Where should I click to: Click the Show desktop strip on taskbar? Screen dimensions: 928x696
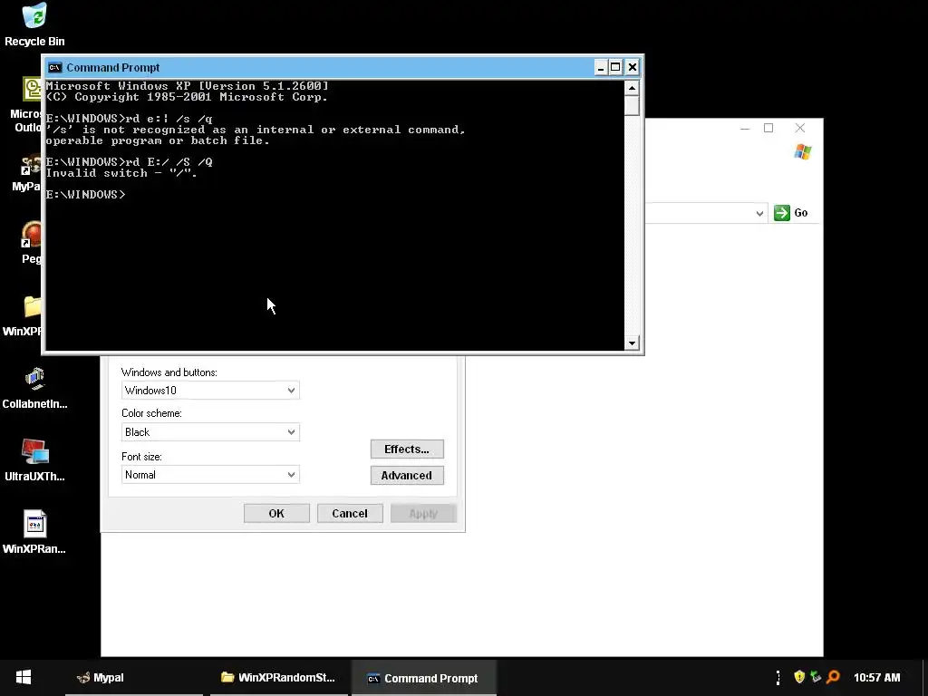click(924, 678)
